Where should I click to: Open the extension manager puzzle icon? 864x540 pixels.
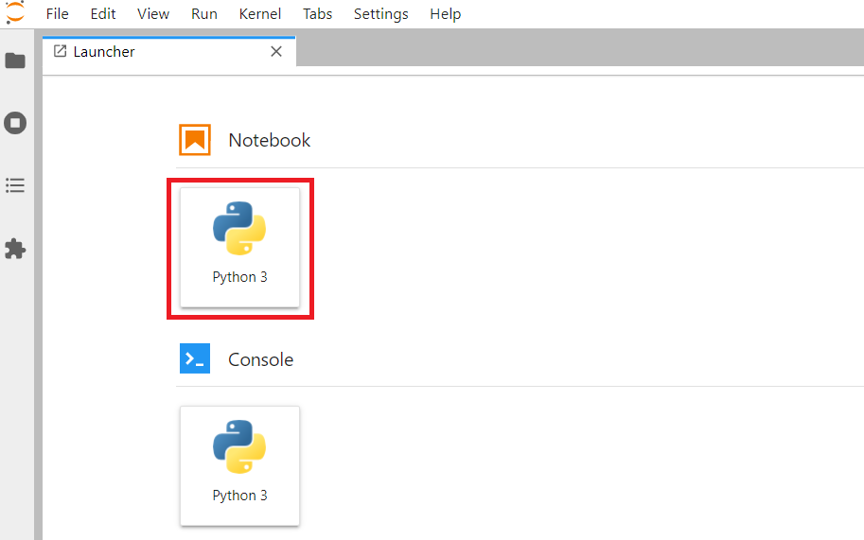(x=15, y=249)
